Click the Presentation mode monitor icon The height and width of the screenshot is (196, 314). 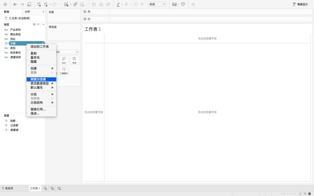coord(183,4)
